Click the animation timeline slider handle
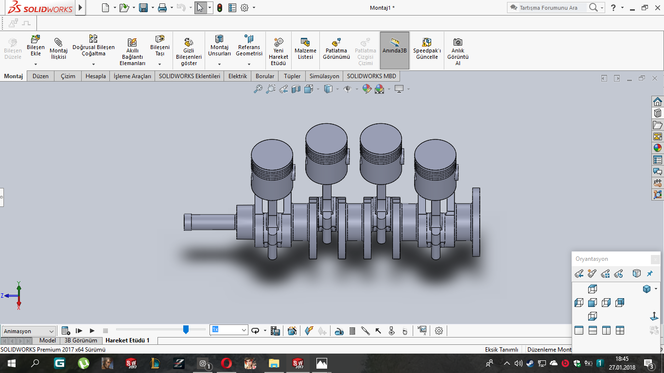Viewport: 664px width, 373px height. (186, 330)
